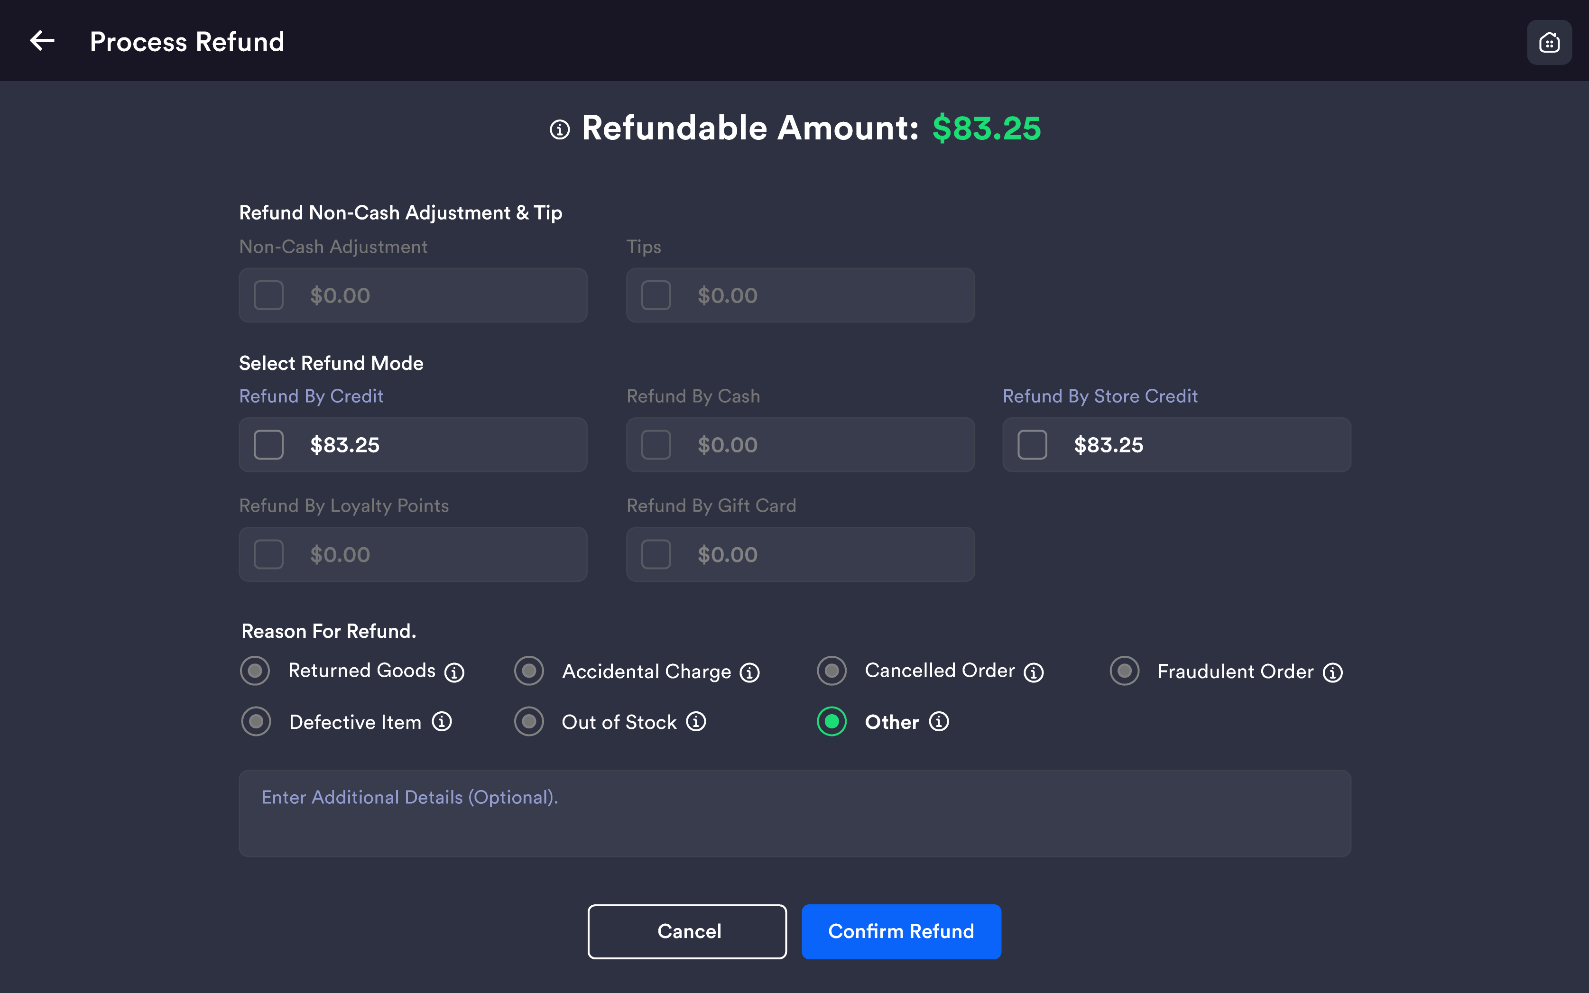The image size is (1589, 993).
Task: Select the Accidental Charge radio button
Action: coord(529,671)
